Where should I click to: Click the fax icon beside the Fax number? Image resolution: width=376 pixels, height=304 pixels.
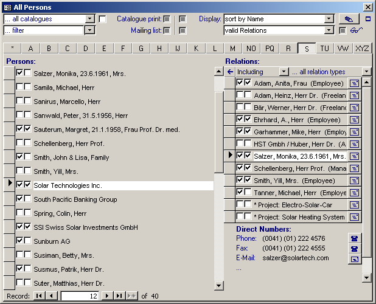pyautogui.click(x=353, y=248)
